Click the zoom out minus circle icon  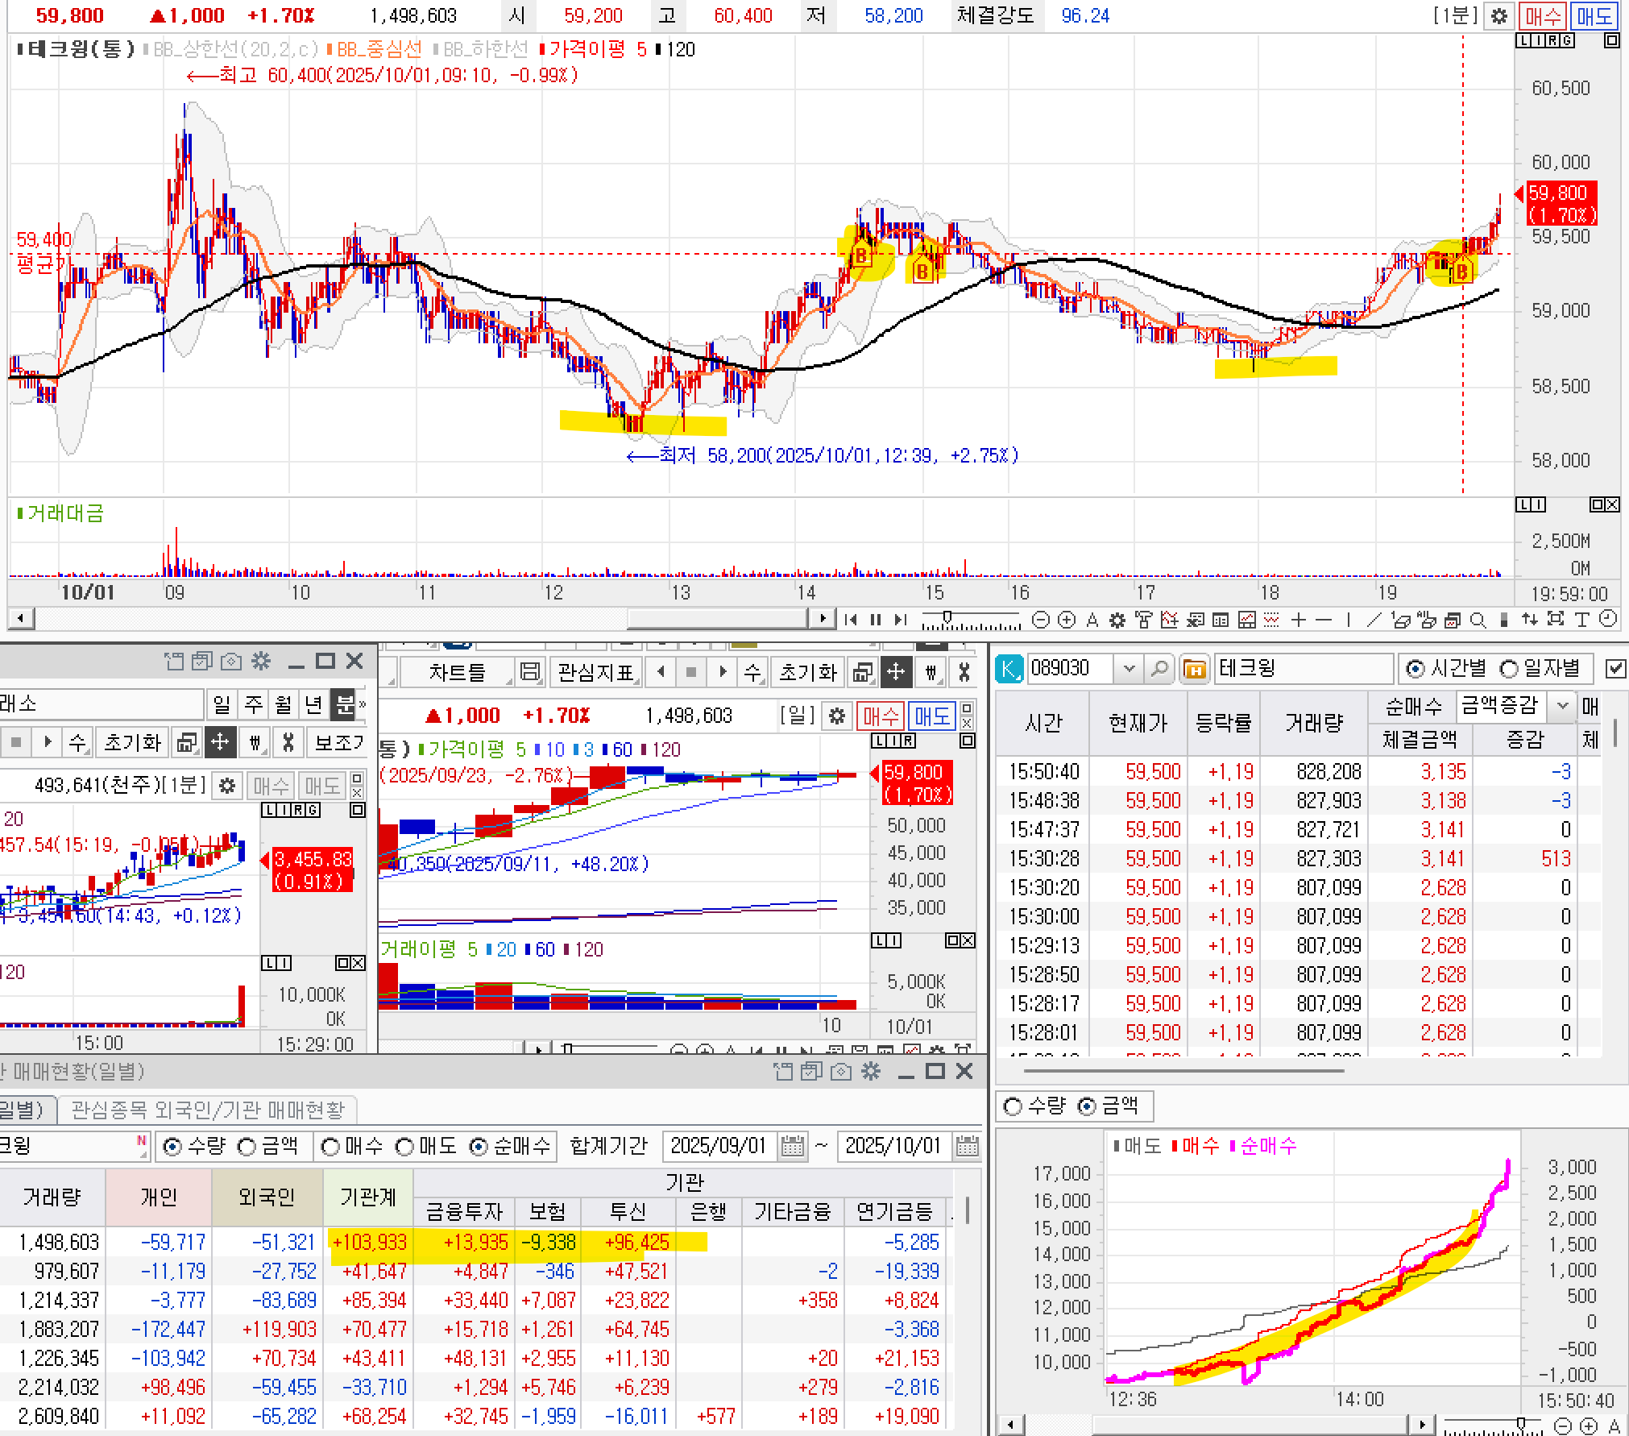1041,620
